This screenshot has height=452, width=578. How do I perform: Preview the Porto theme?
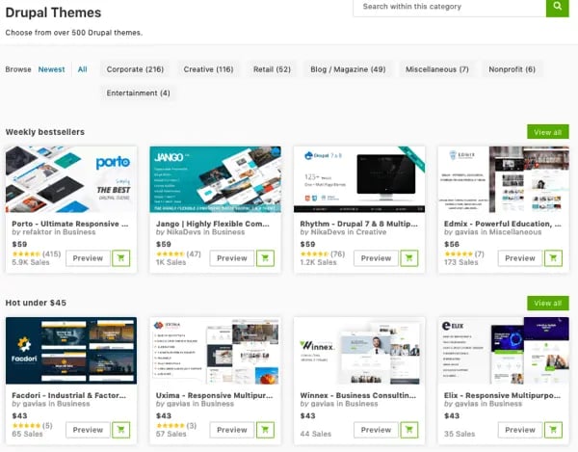[88, 258]
